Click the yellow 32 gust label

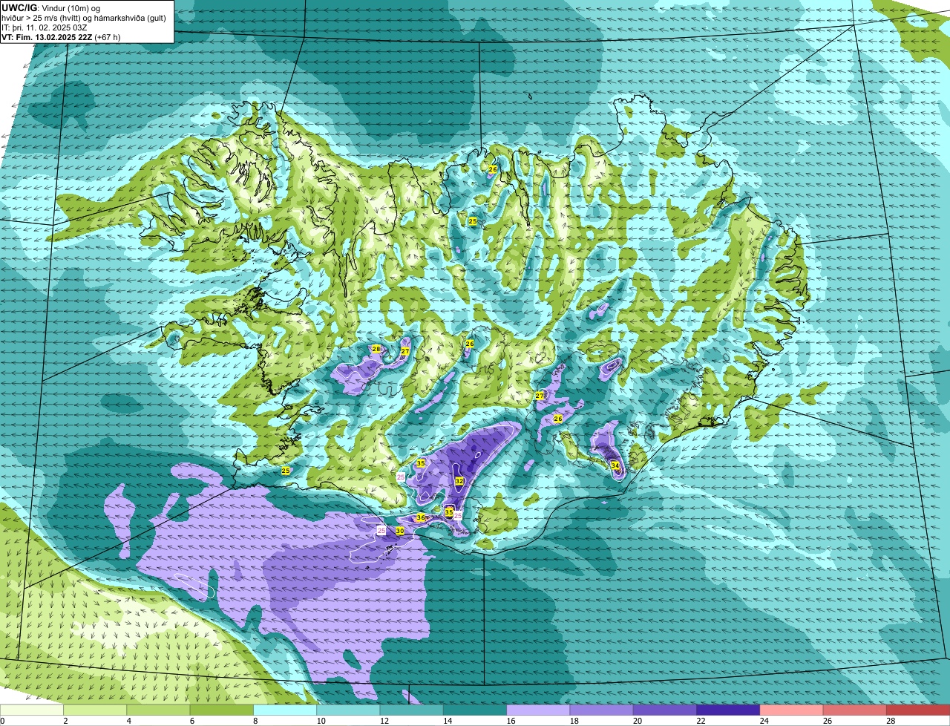click(459, 481)
